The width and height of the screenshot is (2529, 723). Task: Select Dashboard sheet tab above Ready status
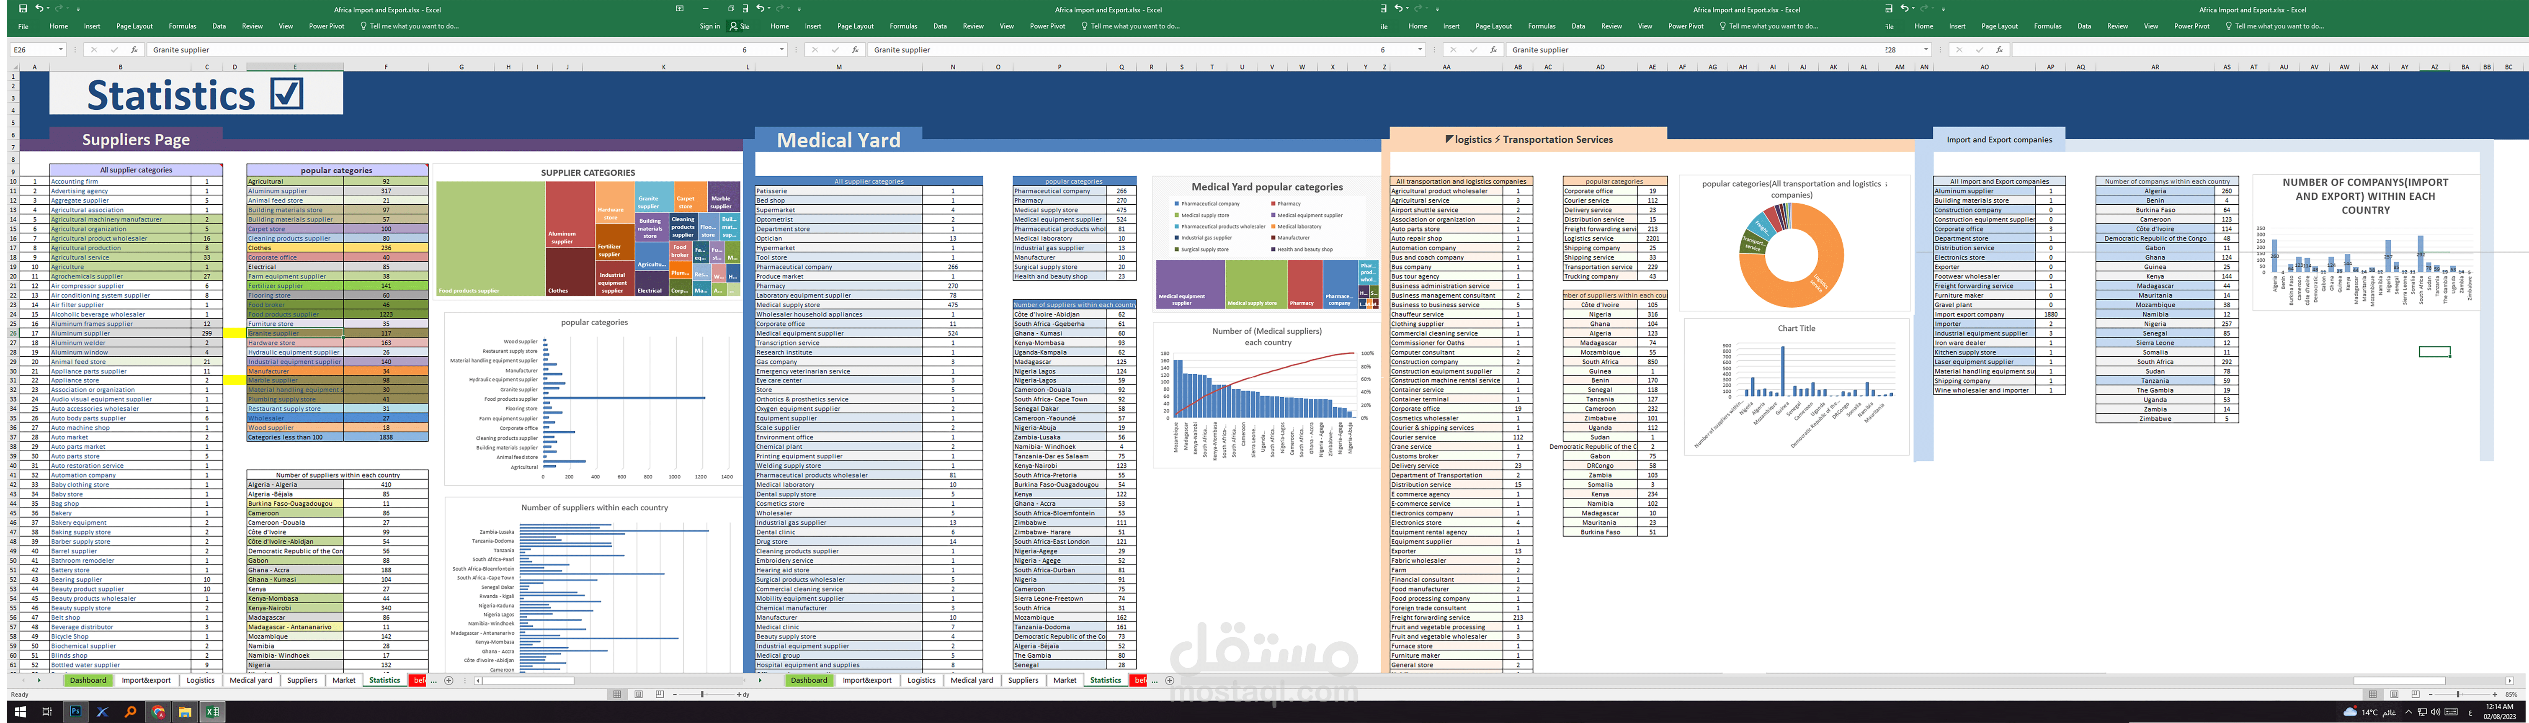click(88, 680)
